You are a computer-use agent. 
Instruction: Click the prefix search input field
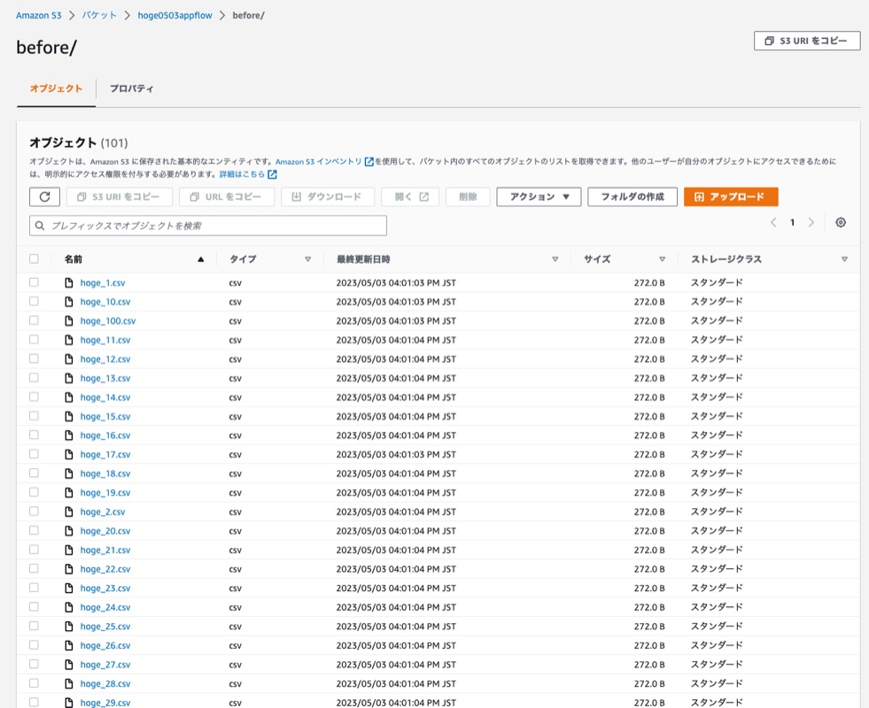click(208, 226)
